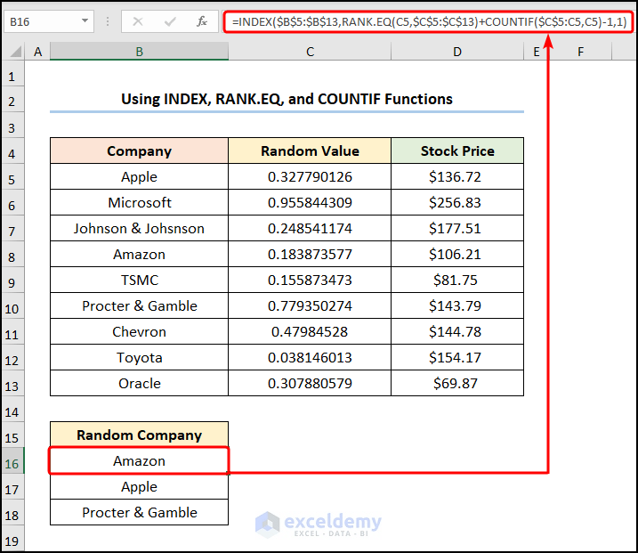Select column B header
Screen dimensions: 638x553
139,52
